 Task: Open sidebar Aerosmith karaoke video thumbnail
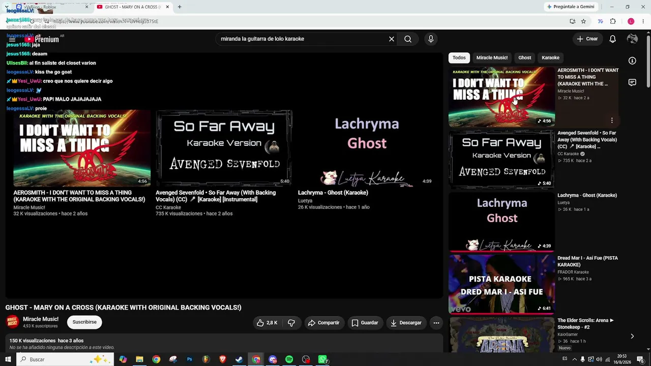[501, 97]
